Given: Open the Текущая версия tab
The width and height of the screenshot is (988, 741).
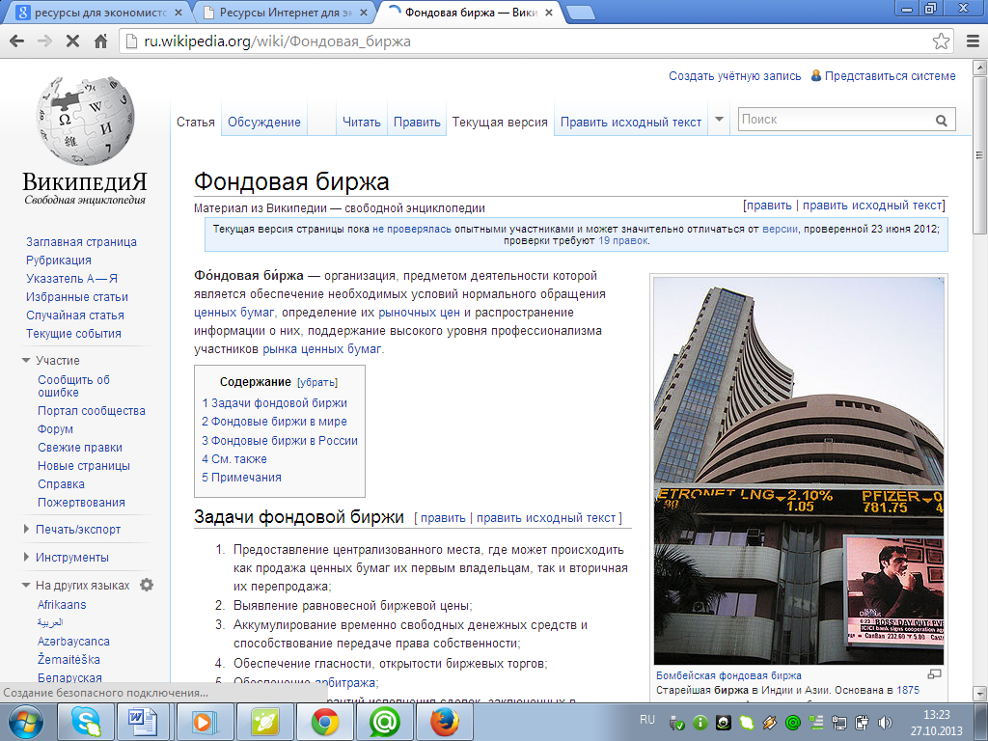Looking at the screenshot, I should [500, 123].
